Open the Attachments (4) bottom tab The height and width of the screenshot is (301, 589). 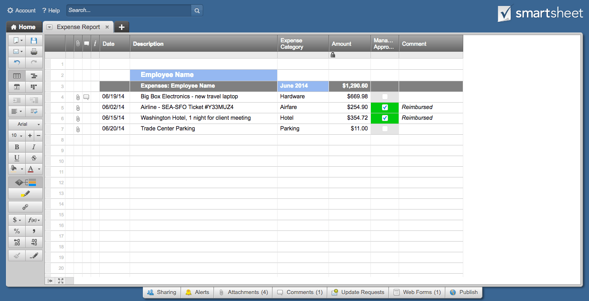[243, 292]
